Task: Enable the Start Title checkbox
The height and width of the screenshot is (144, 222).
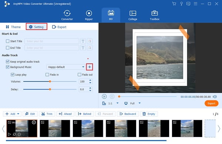Action: point(7,41)
